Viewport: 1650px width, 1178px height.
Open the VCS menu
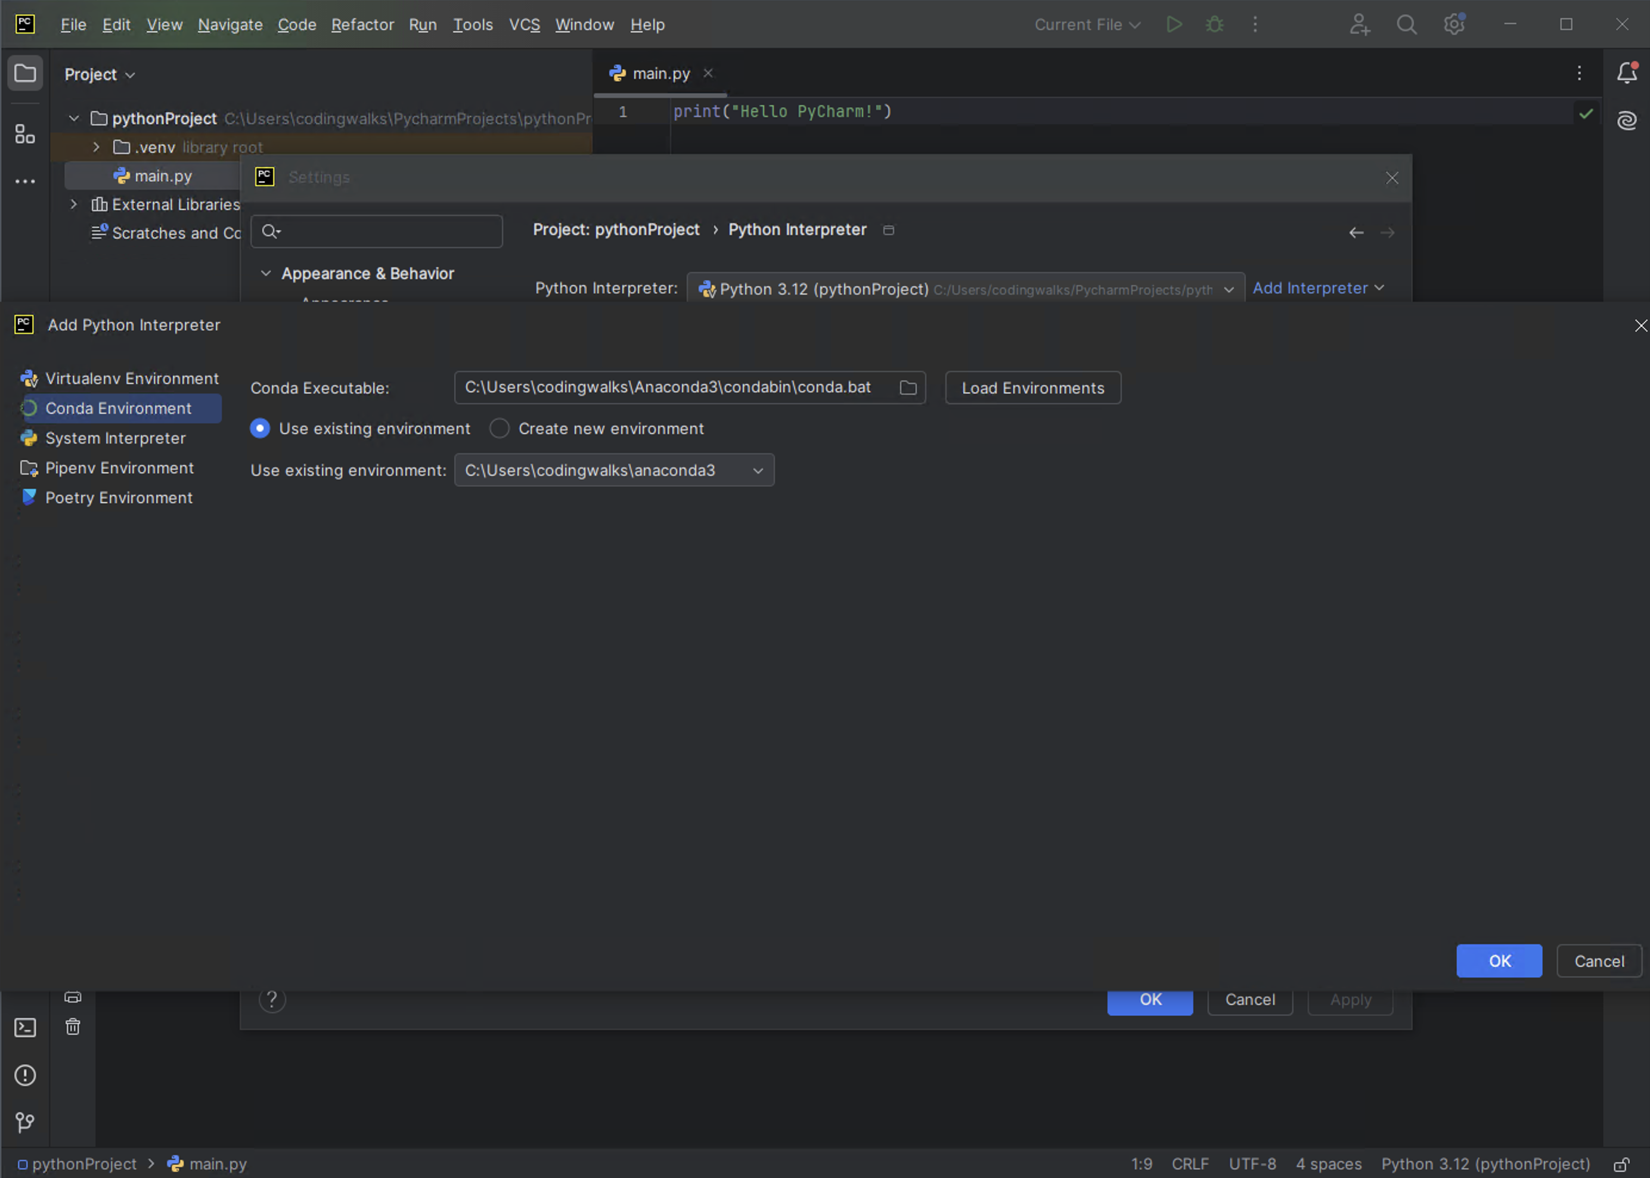[x=523, y=24]
